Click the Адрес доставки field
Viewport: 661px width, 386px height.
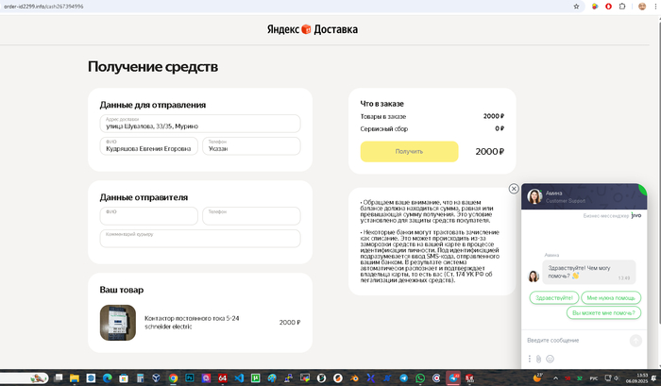(x=200, y=124)
